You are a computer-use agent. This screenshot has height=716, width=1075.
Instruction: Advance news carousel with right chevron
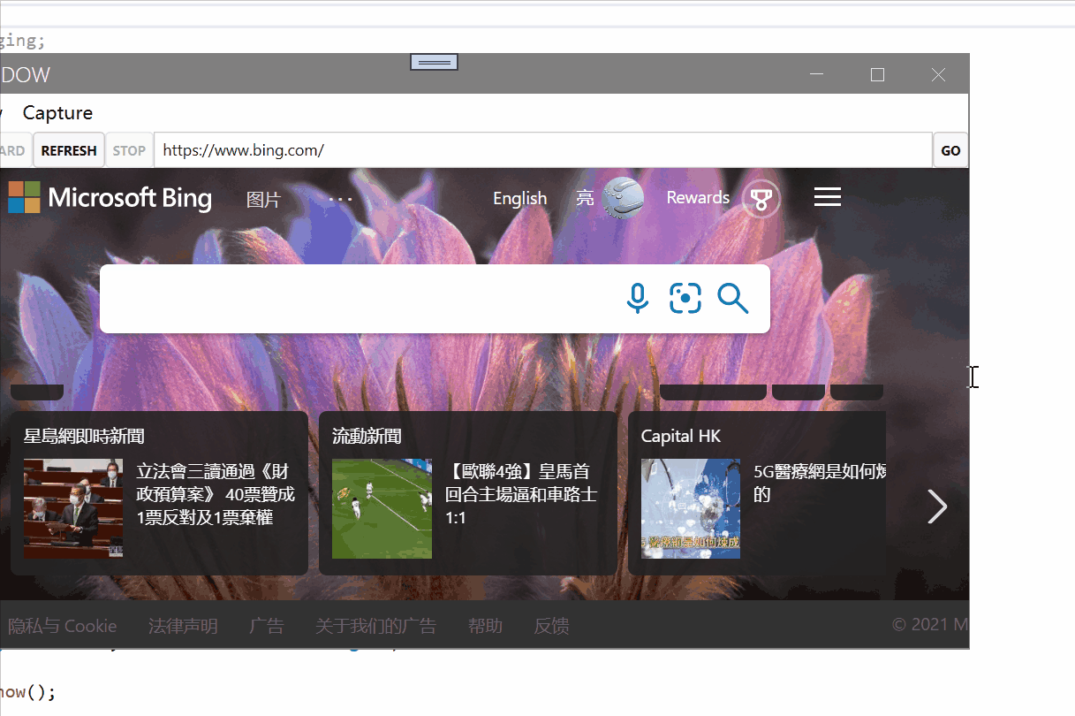936,507
